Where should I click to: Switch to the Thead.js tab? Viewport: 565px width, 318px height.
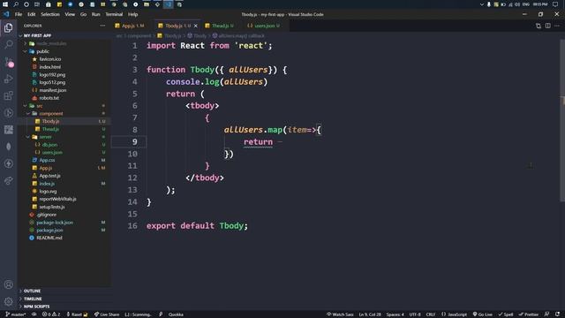[220, 26]
